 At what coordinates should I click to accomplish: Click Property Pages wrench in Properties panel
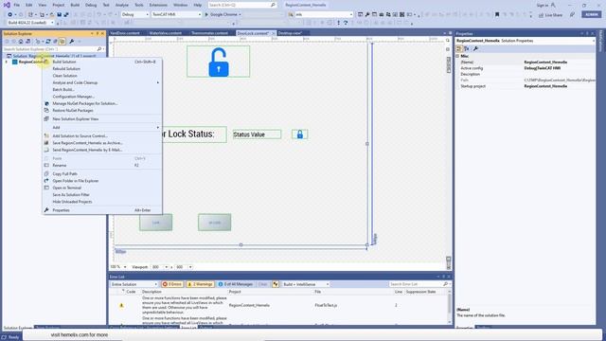tap(475, 48)
